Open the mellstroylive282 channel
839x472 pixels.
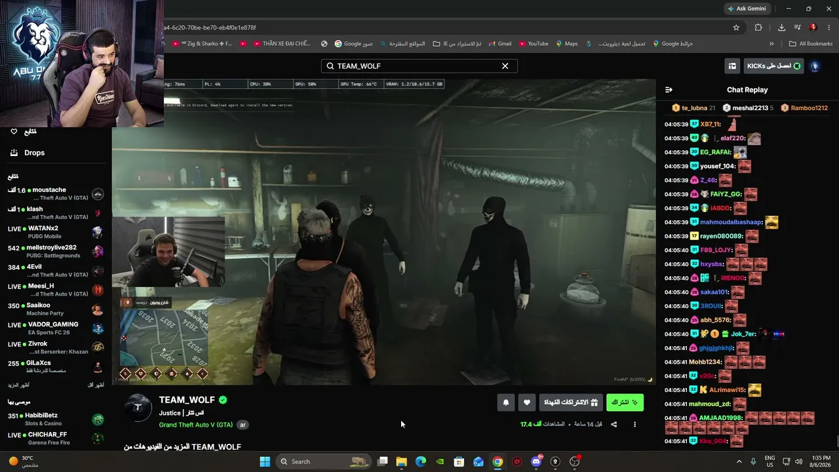point(56,252)
